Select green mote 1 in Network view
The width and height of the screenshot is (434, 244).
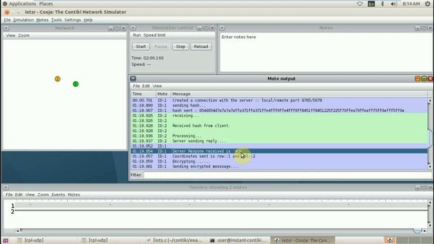(x=75, y=84)
